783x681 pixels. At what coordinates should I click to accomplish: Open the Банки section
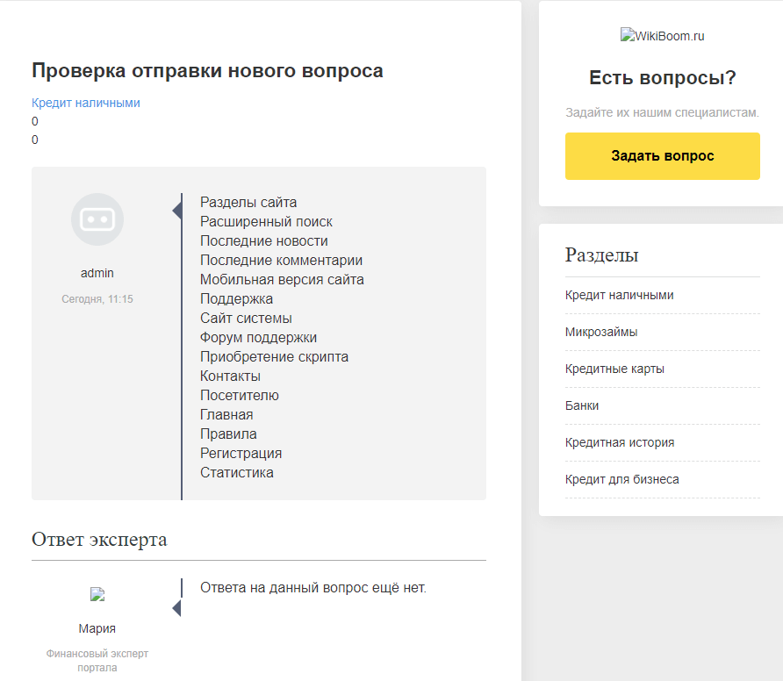[x=582, y=405]
